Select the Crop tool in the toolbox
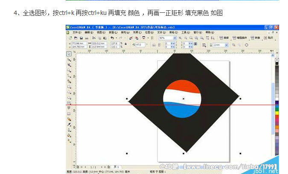The image size is (288, 174). (69, 65)
